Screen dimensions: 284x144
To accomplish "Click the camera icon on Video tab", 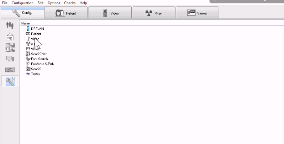I will [x=105, y=13].
